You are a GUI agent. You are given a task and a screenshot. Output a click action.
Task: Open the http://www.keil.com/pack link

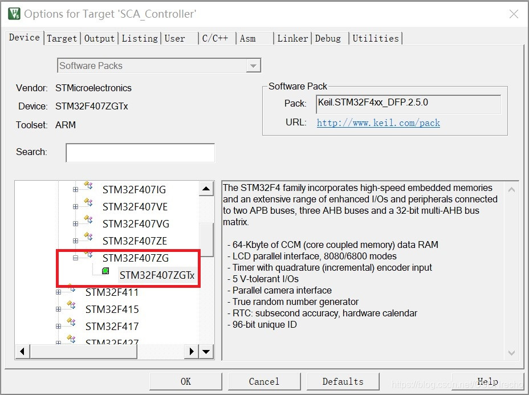point(378,123)
